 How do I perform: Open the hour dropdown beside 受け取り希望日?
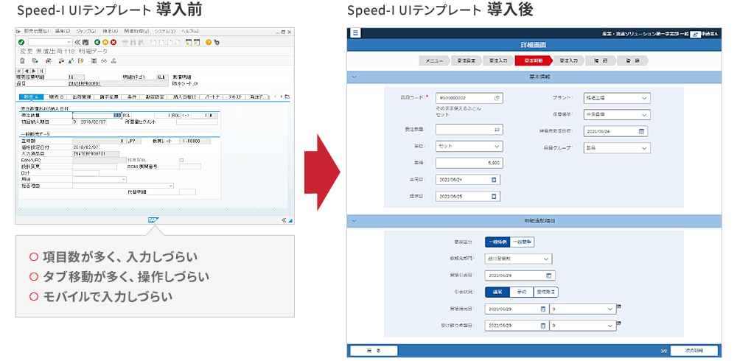click(583, 326)
